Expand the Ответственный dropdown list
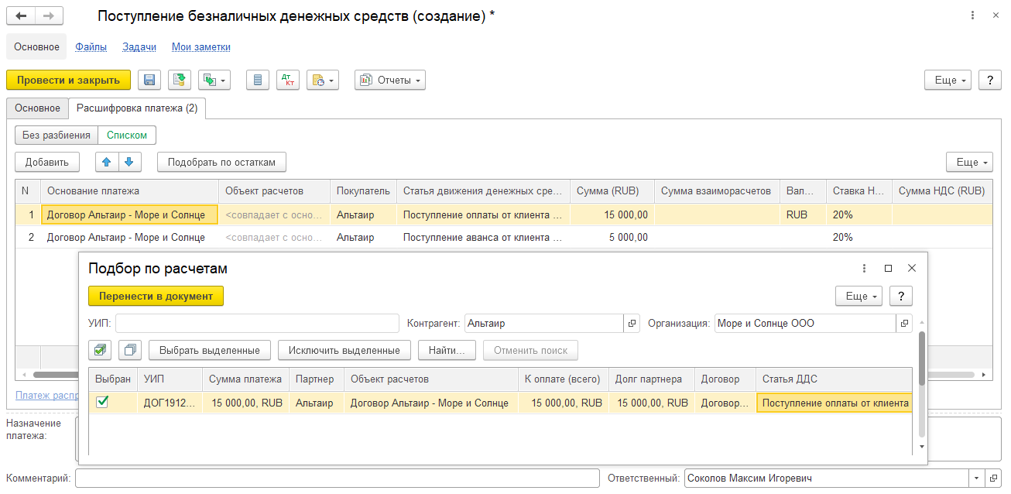Screen dimensions: 1011x494 click(x=976, y=479)
